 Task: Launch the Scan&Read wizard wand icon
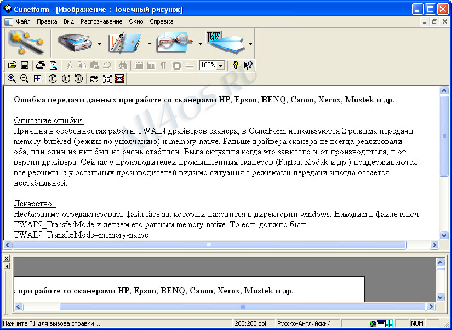coord(26,43)
